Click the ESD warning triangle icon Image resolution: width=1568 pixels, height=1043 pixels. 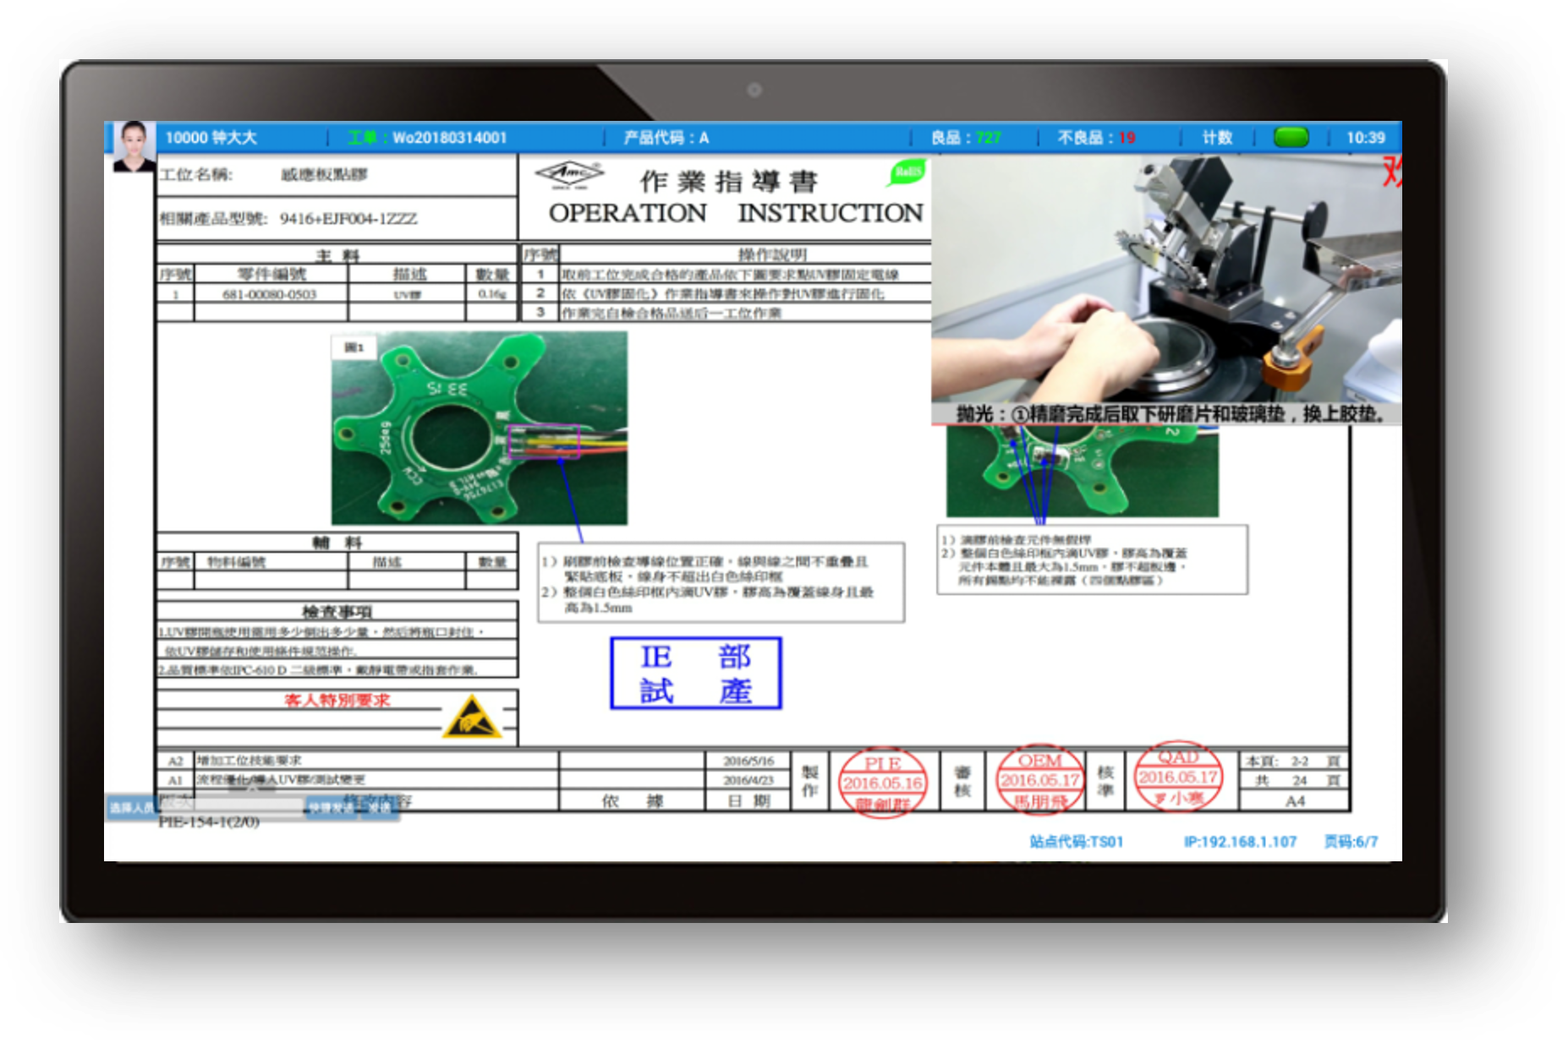pyautogui.click(x=471, y=717)
